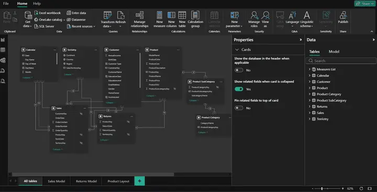
Task: Enable Pin related fields to top
Action: click(x=239, y=108)
